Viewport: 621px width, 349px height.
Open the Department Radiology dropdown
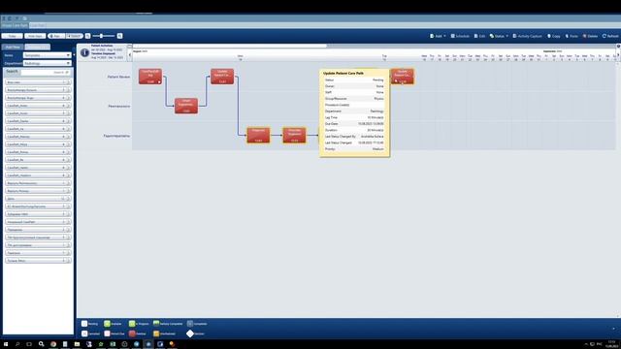(47, 63)
